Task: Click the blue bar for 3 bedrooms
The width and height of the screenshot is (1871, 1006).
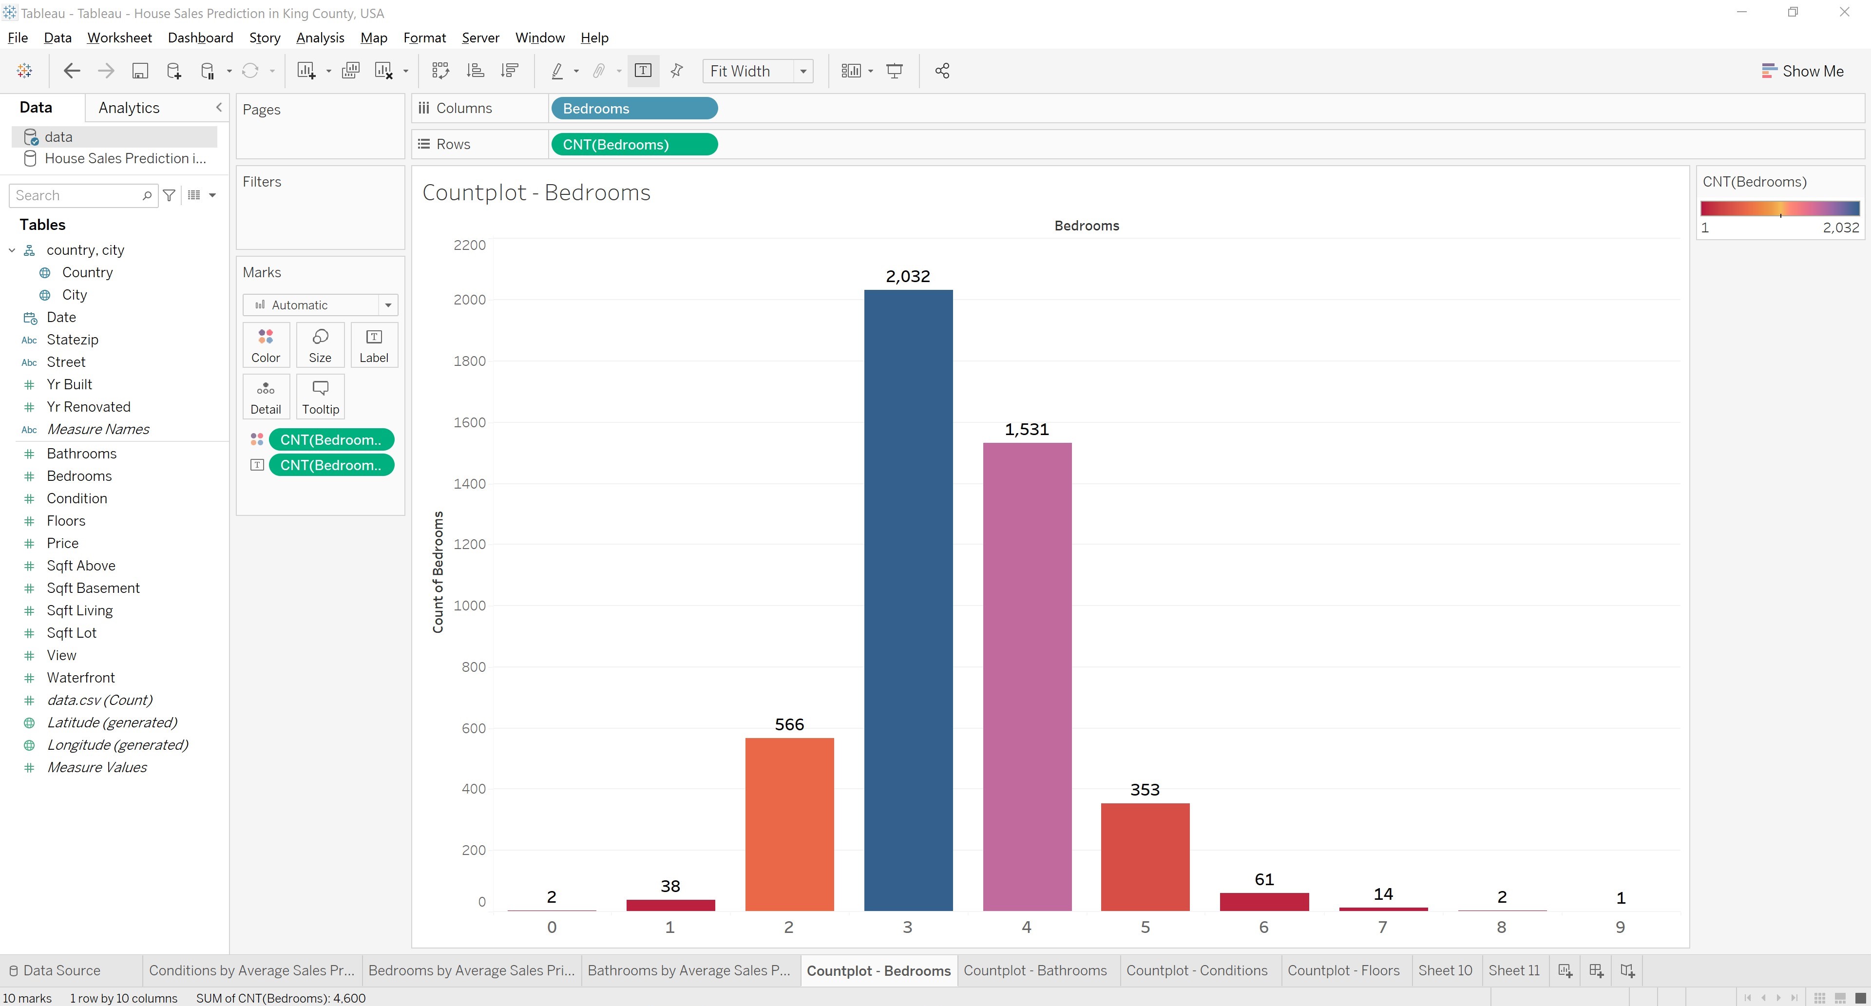Action: 908,600
